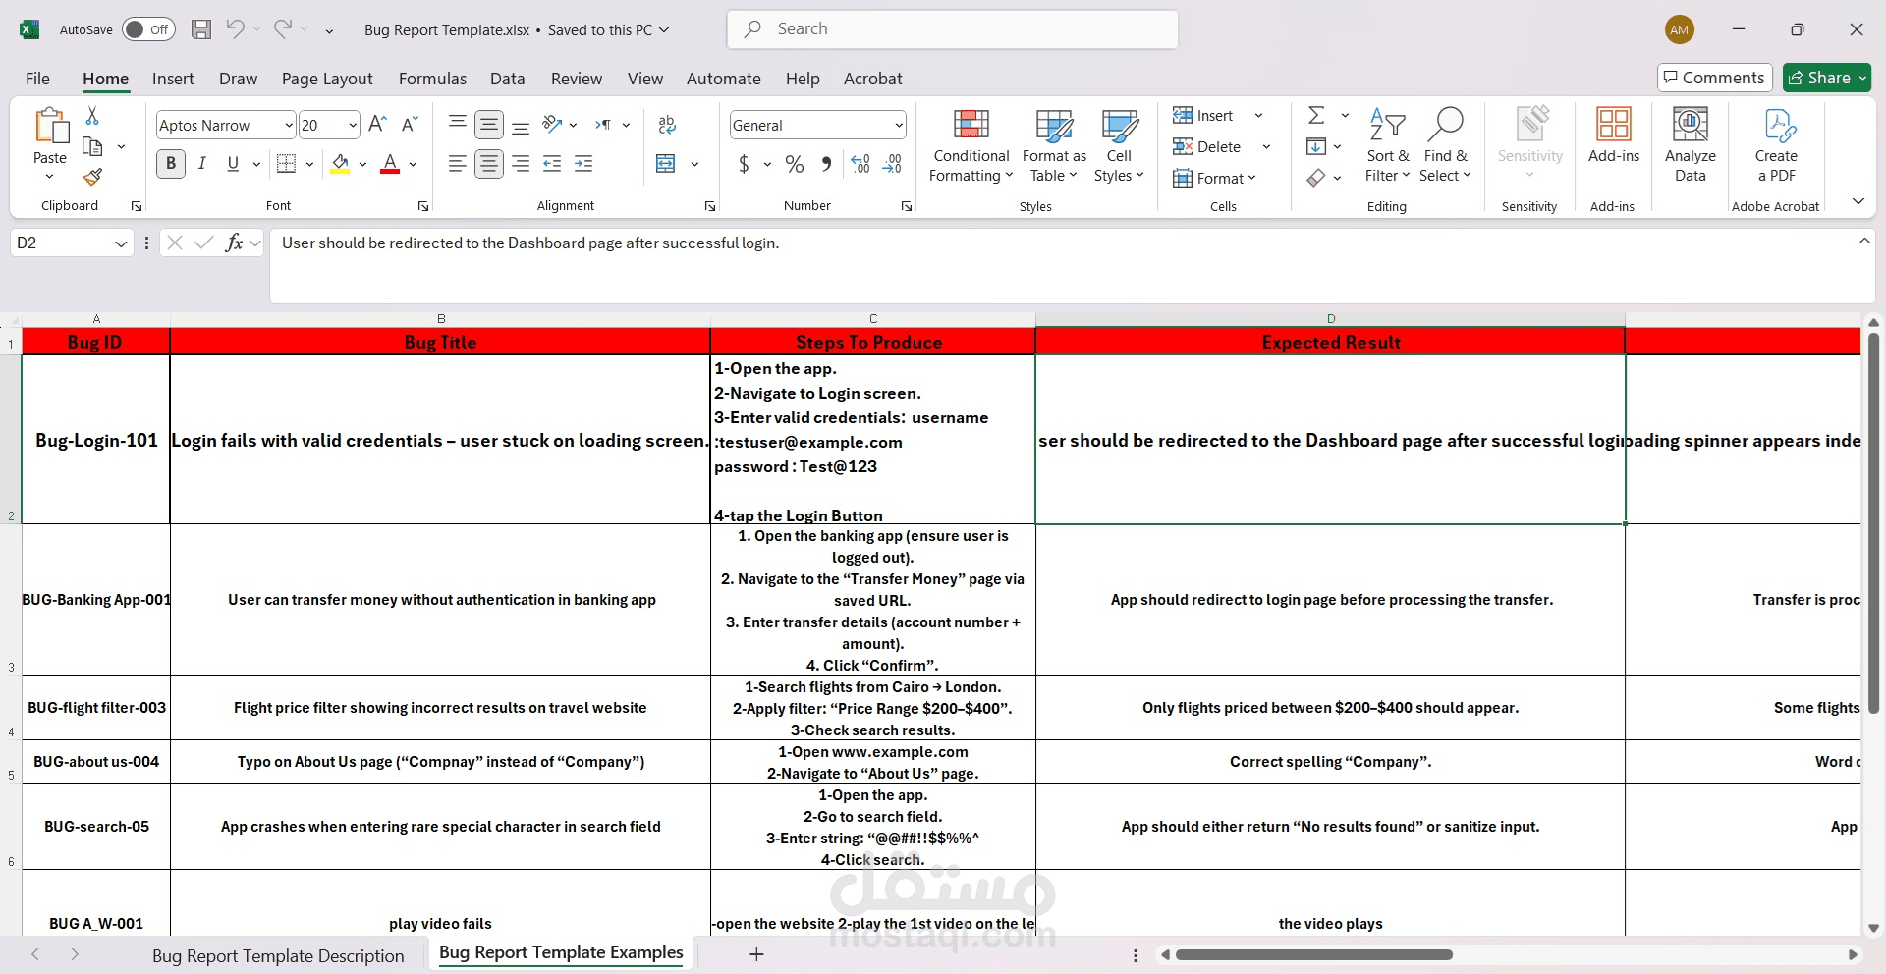Turn on the AutoSave switch
Image resolution: width=1886 pixels, height=974 pixels.
click(x=148, y=29)
